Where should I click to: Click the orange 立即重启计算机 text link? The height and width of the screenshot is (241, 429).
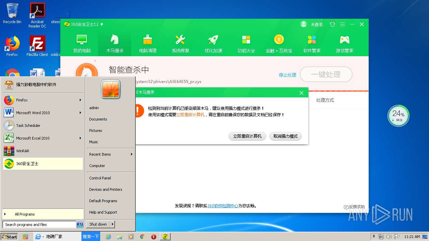pos(190,114)
